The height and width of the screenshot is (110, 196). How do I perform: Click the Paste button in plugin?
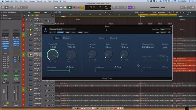[73, 32]
